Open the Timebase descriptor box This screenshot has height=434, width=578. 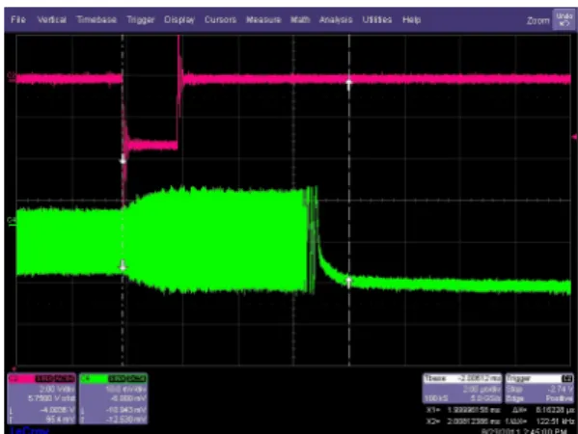tap(462, 389)
